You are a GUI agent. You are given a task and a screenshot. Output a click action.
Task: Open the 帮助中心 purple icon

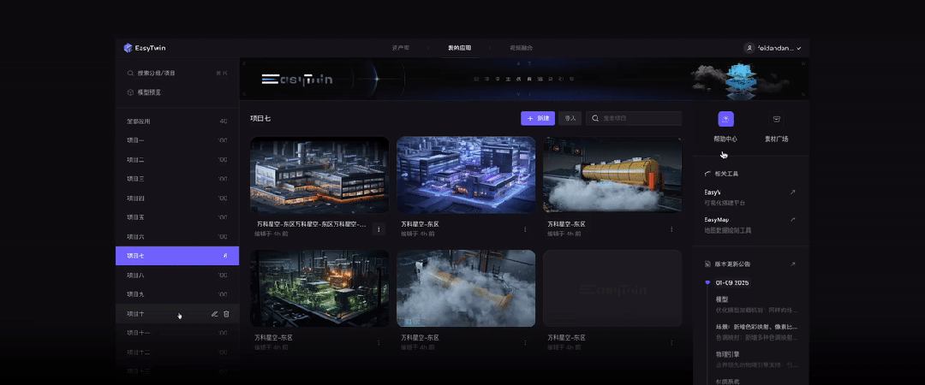pos(725,119)
